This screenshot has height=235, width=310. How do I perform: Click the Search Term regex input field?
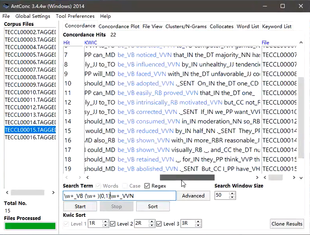tap(119, 196)
